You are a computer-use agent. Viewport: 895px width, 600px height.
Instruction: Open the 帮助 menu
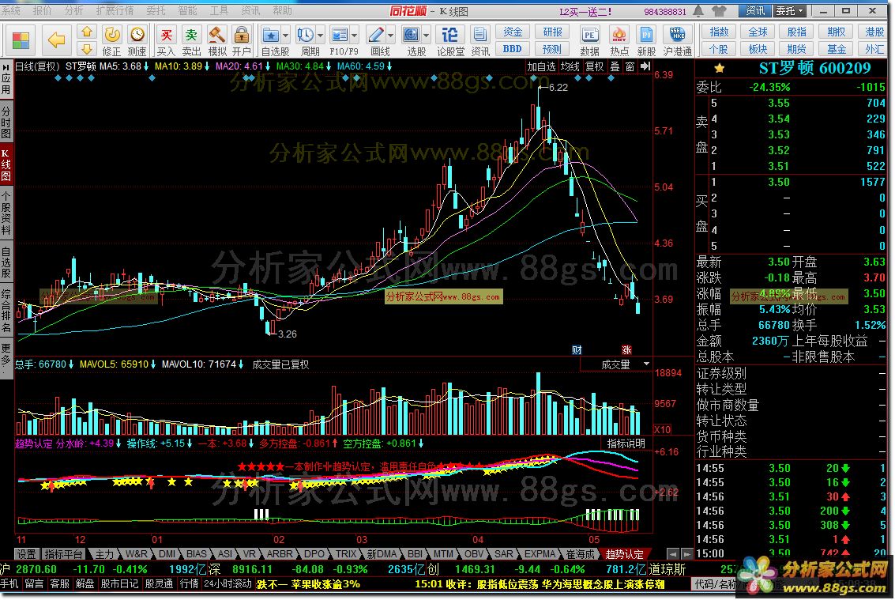[x=282, y=11]
